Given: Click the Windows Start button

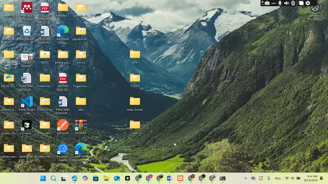Looking at the screenshot, I should 43,179.
